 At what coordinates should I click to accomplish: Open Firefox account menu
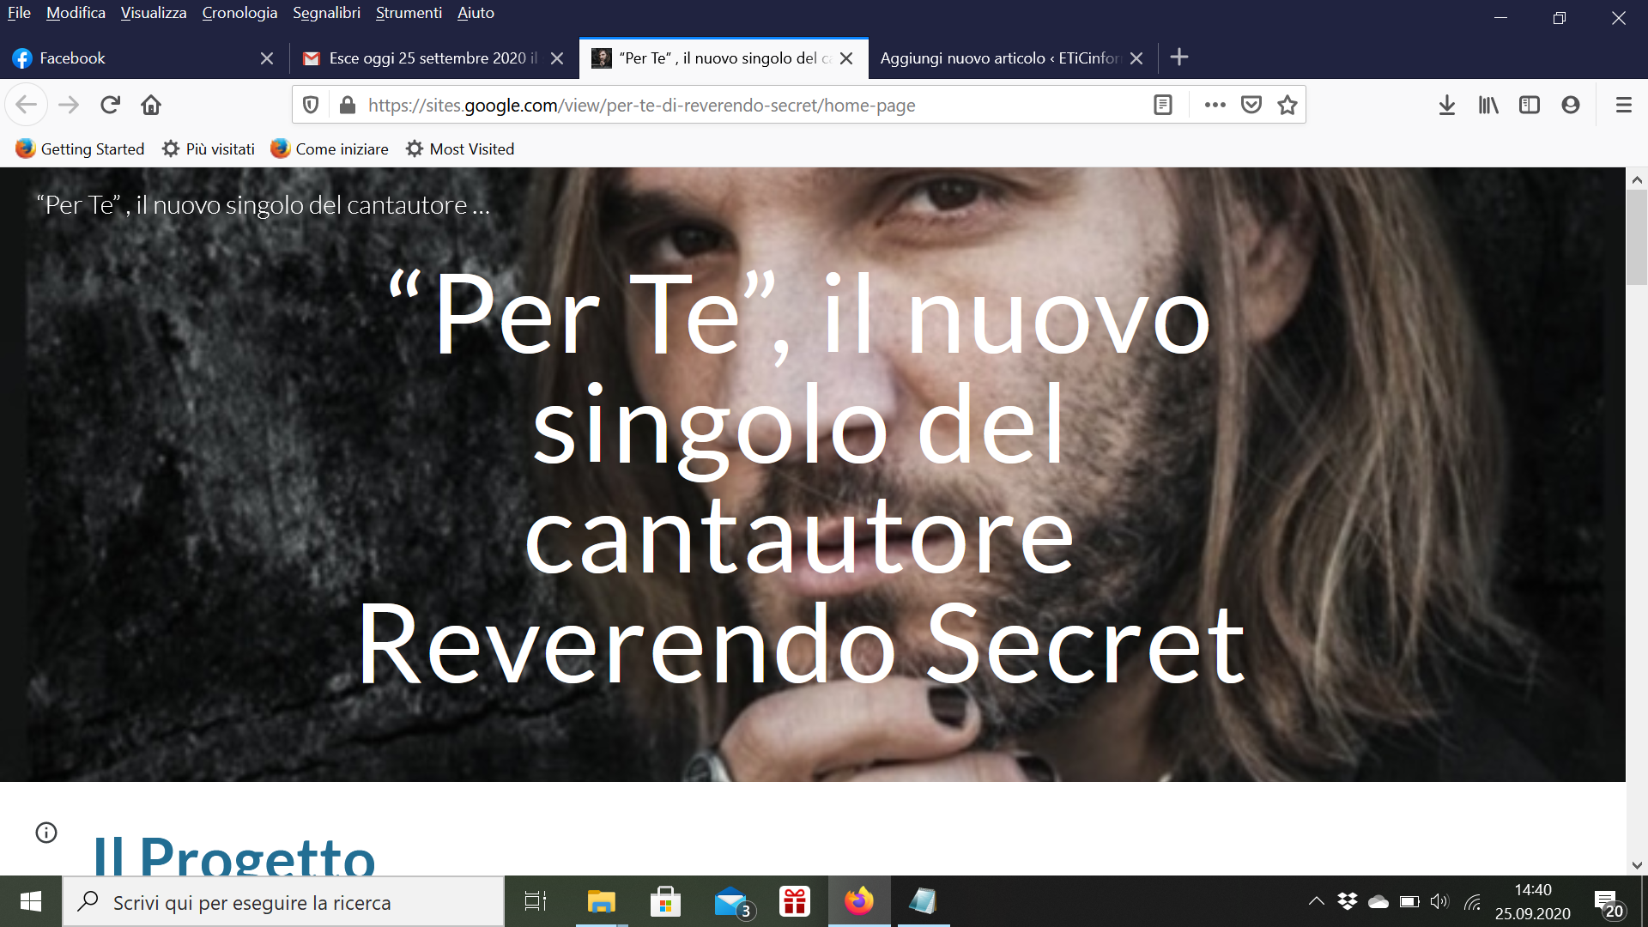click(1571, 105)
